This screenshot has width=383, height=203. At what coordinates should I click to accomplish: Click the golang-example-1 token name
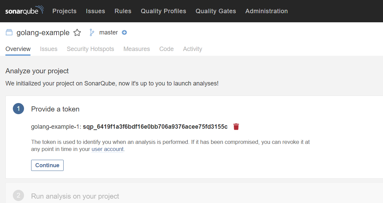pos(55,127)
